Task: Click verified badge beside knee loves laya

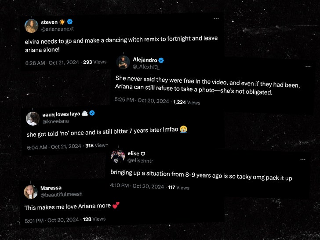Action: coord(92,113)
